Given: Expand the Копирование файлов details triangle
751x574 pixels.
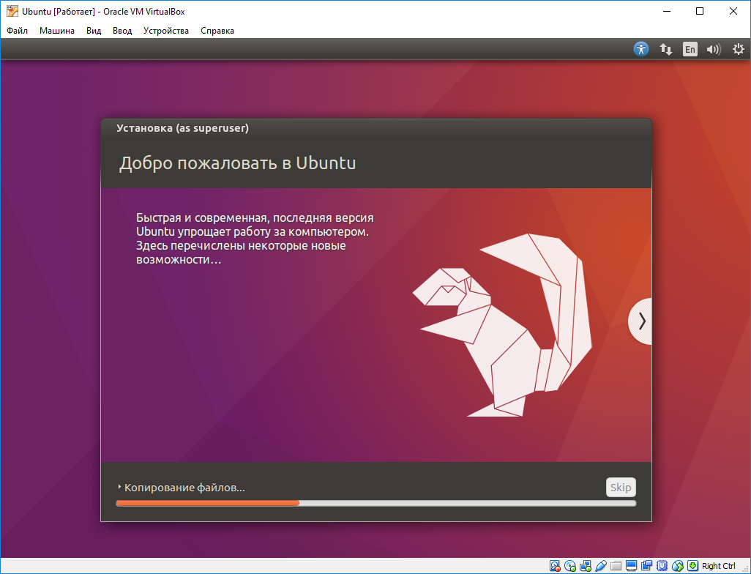Looking at the screenshot, I should pyautogui.click(x=119, y=487).
